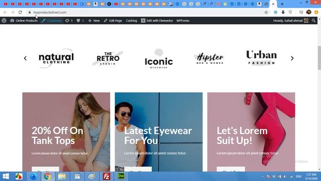Open the updates indicator showing 1
This screenshot has height=181, width=321.
point(69,21)
